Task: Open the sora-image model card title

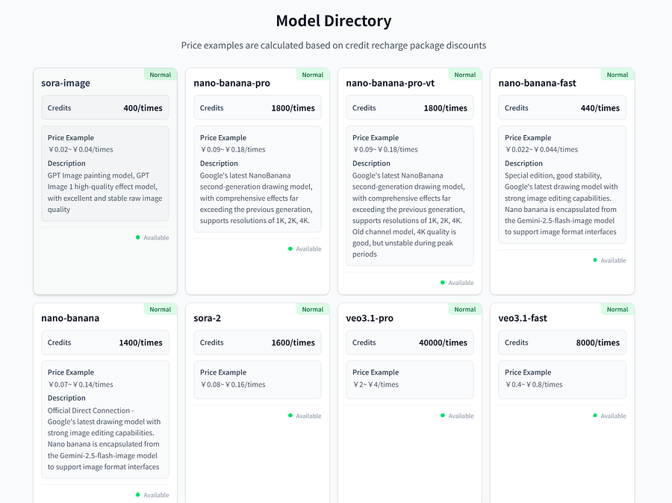Action: click(x=66, y=83)
